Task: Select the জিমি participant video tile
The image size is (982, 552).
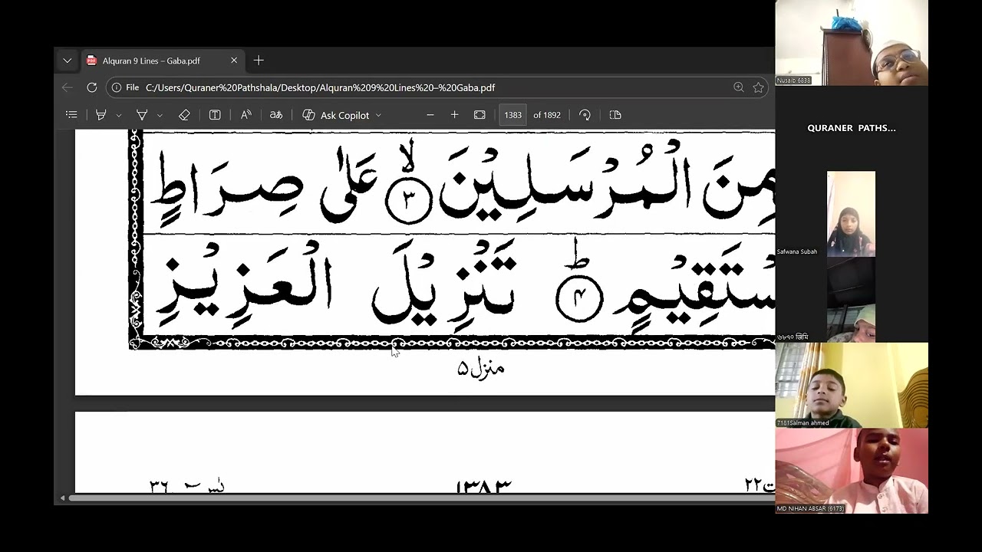Action: 852,300
